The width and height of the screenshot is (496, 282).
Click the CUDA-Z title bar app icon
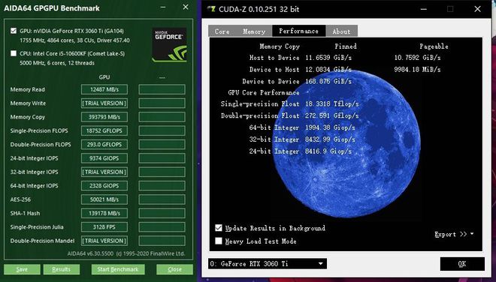point(211,9)
